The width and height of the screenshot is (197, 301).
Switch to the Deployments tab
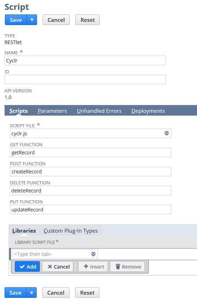coord(148,111)
